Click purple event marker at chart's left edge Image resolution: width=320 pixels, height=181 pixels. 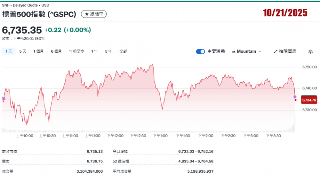(x=4, y=99)
